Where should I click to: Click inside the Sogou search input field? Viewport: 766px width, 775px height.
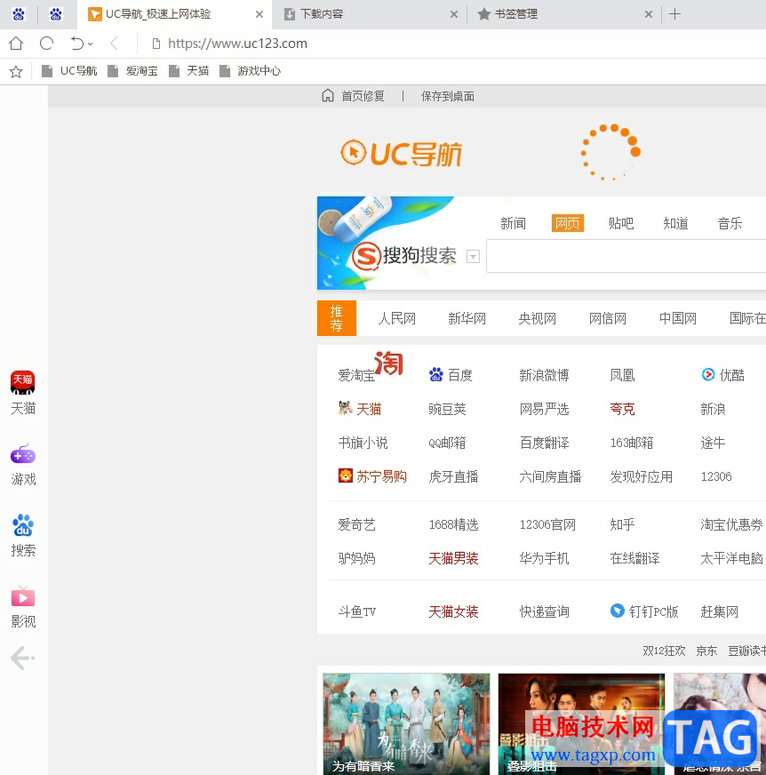[x=622, y=256]
